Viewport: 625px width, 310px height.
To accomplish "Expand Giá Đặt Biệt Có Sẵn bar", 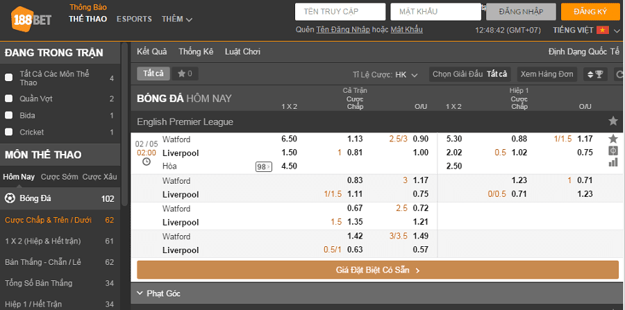I will pyautogui.click(x=378, y=270).
